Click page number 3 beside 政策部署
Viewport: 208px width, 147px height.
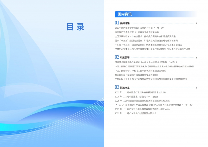pyautogui.click(x=196, y=57)
